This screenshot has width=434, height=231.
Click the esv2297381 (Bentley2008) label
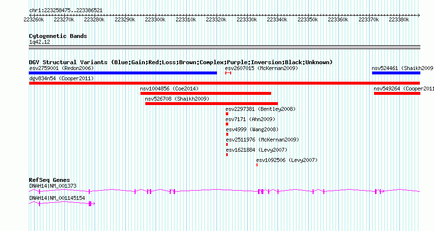260,109
